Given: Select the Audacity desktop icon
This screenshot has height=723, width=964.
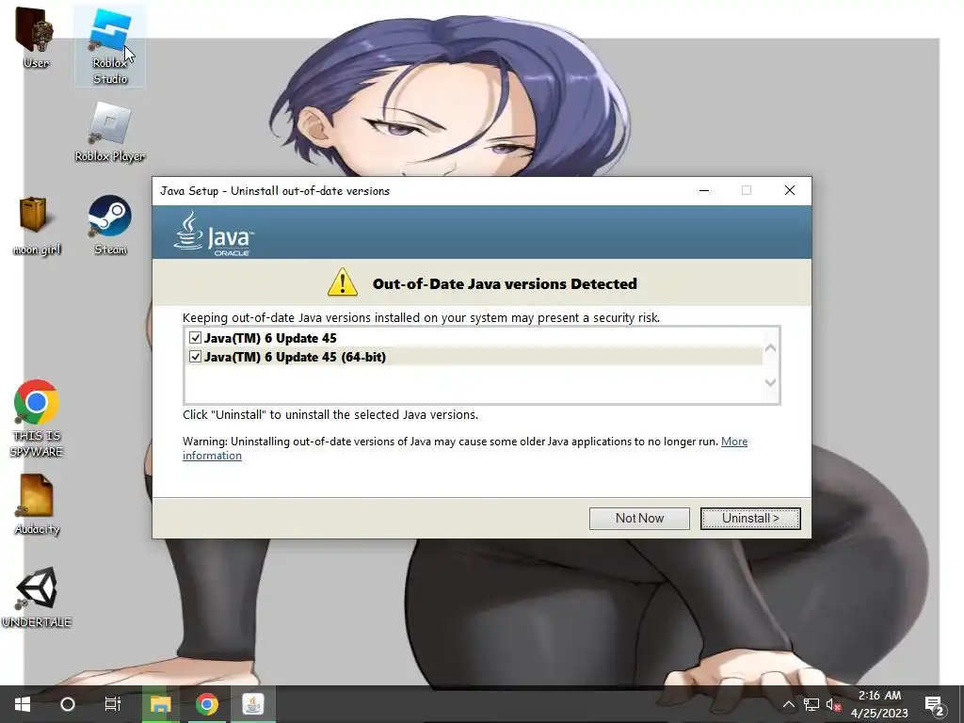Looking at the screenshot, I should (x=37, y=505).
